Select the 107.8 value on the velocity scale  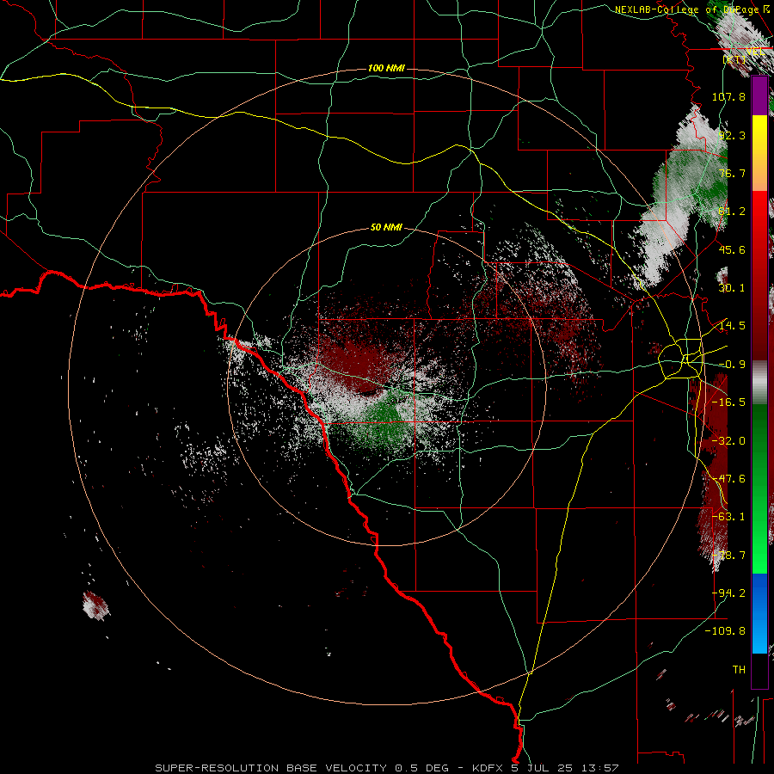728,96
